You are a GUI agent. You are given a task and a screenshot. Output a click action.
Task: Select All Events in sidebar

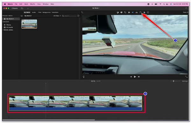coord(9,27)
